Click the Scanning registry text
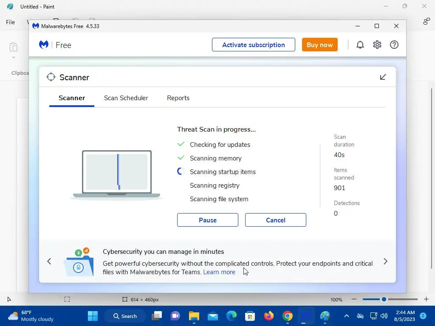This screenshot has width=435, height=326. [215, 185]
